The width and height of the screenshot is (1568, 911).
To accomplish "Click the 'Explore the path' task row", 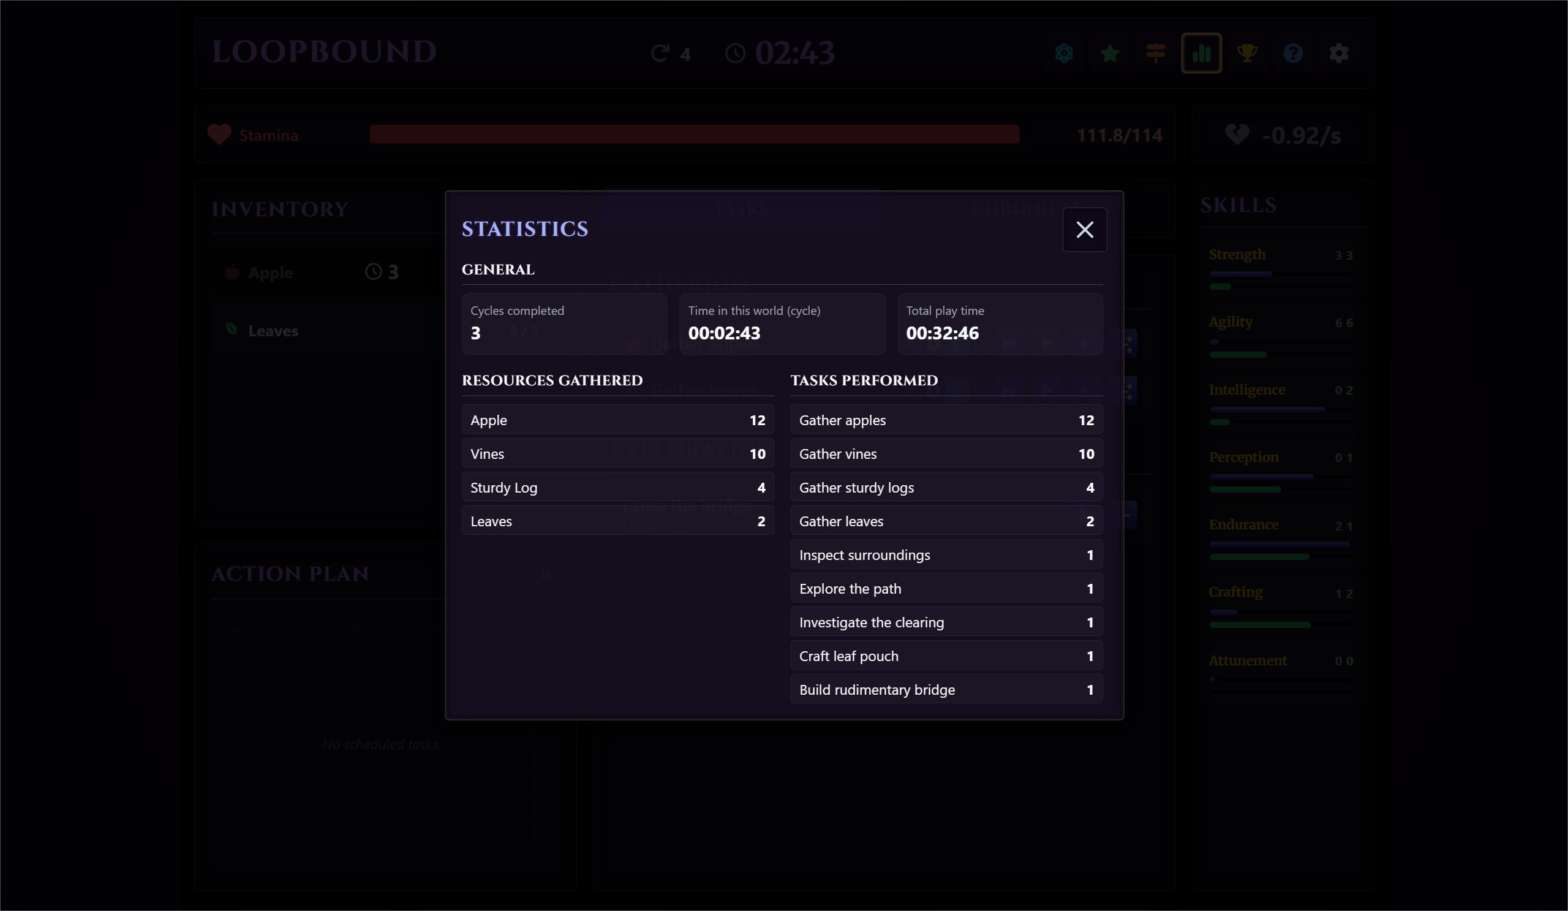I will click(x=946, y=588).
